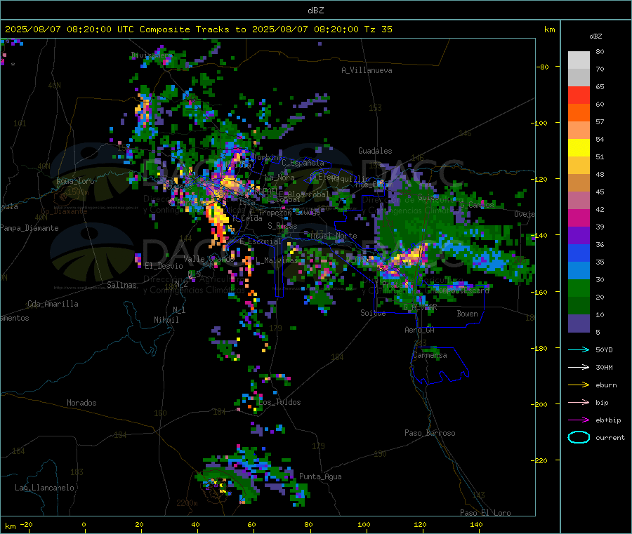The image size is (632, 534).
Task: Click the S_Rosas map label
Action: coord(282,226)
